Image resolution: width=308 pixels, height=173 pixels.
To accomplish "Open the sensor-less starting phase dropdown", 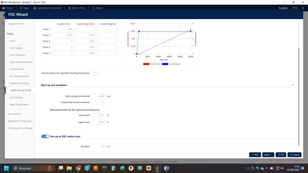I will click(x=95, y=73).
